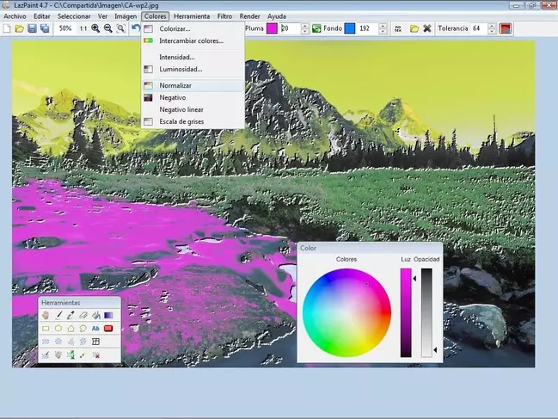Open the Herramienta menu
This screenshot has height=419, width=558.
tap(191, 16)
